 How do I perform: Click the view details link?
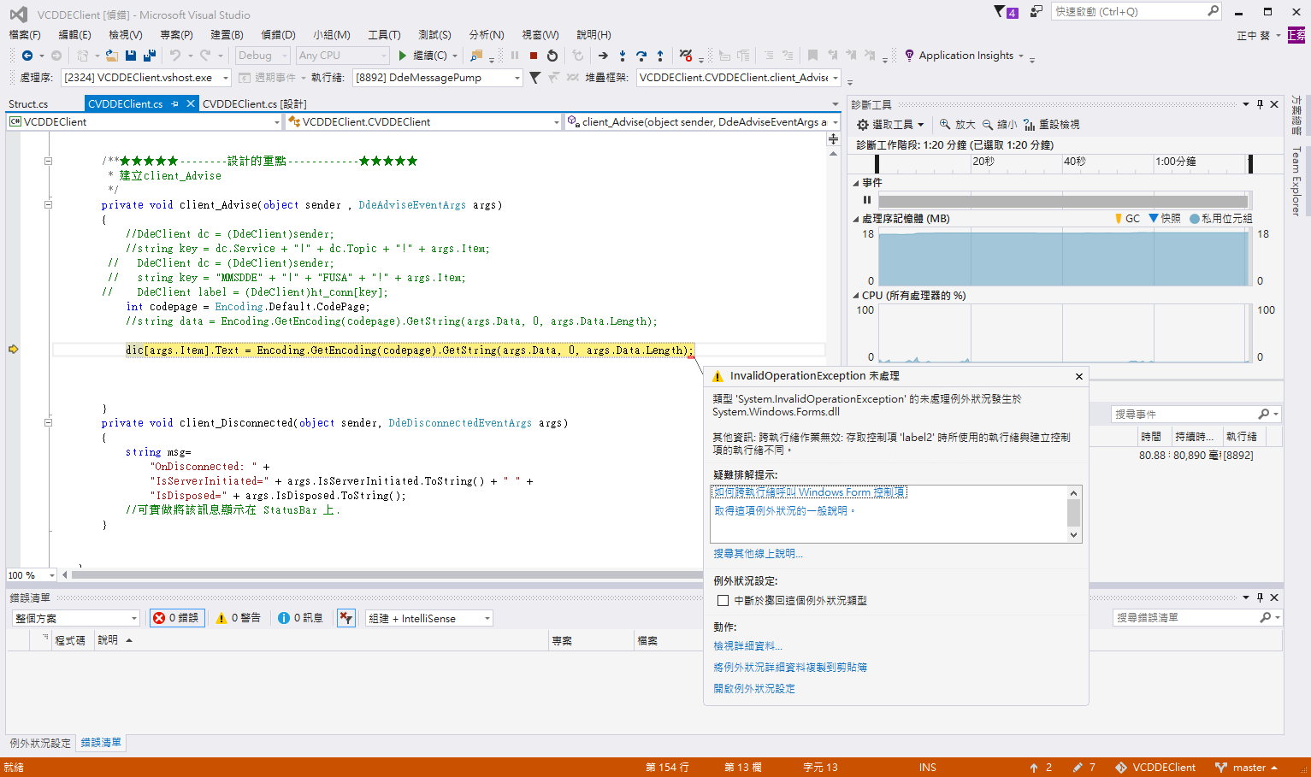(x=747, y=646)
